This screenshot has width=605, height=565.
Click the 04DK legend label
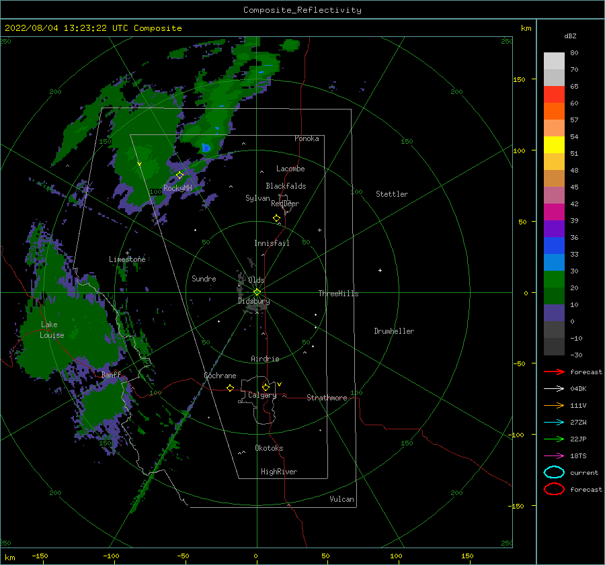click(578, 388)
